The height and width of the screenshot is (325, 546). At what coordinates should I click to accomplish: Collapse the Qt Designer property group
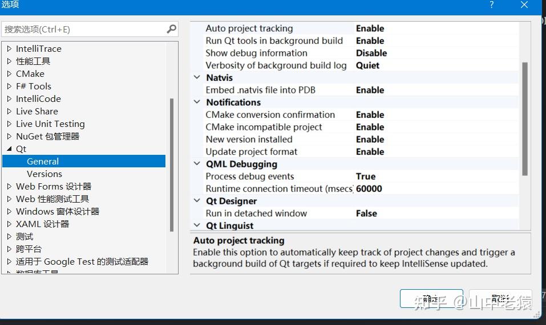coord(197,201)
